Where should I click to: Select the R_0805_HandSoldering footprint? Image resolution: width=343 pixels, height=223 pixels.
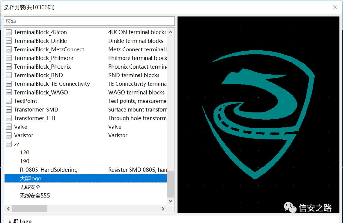(49, 170)
